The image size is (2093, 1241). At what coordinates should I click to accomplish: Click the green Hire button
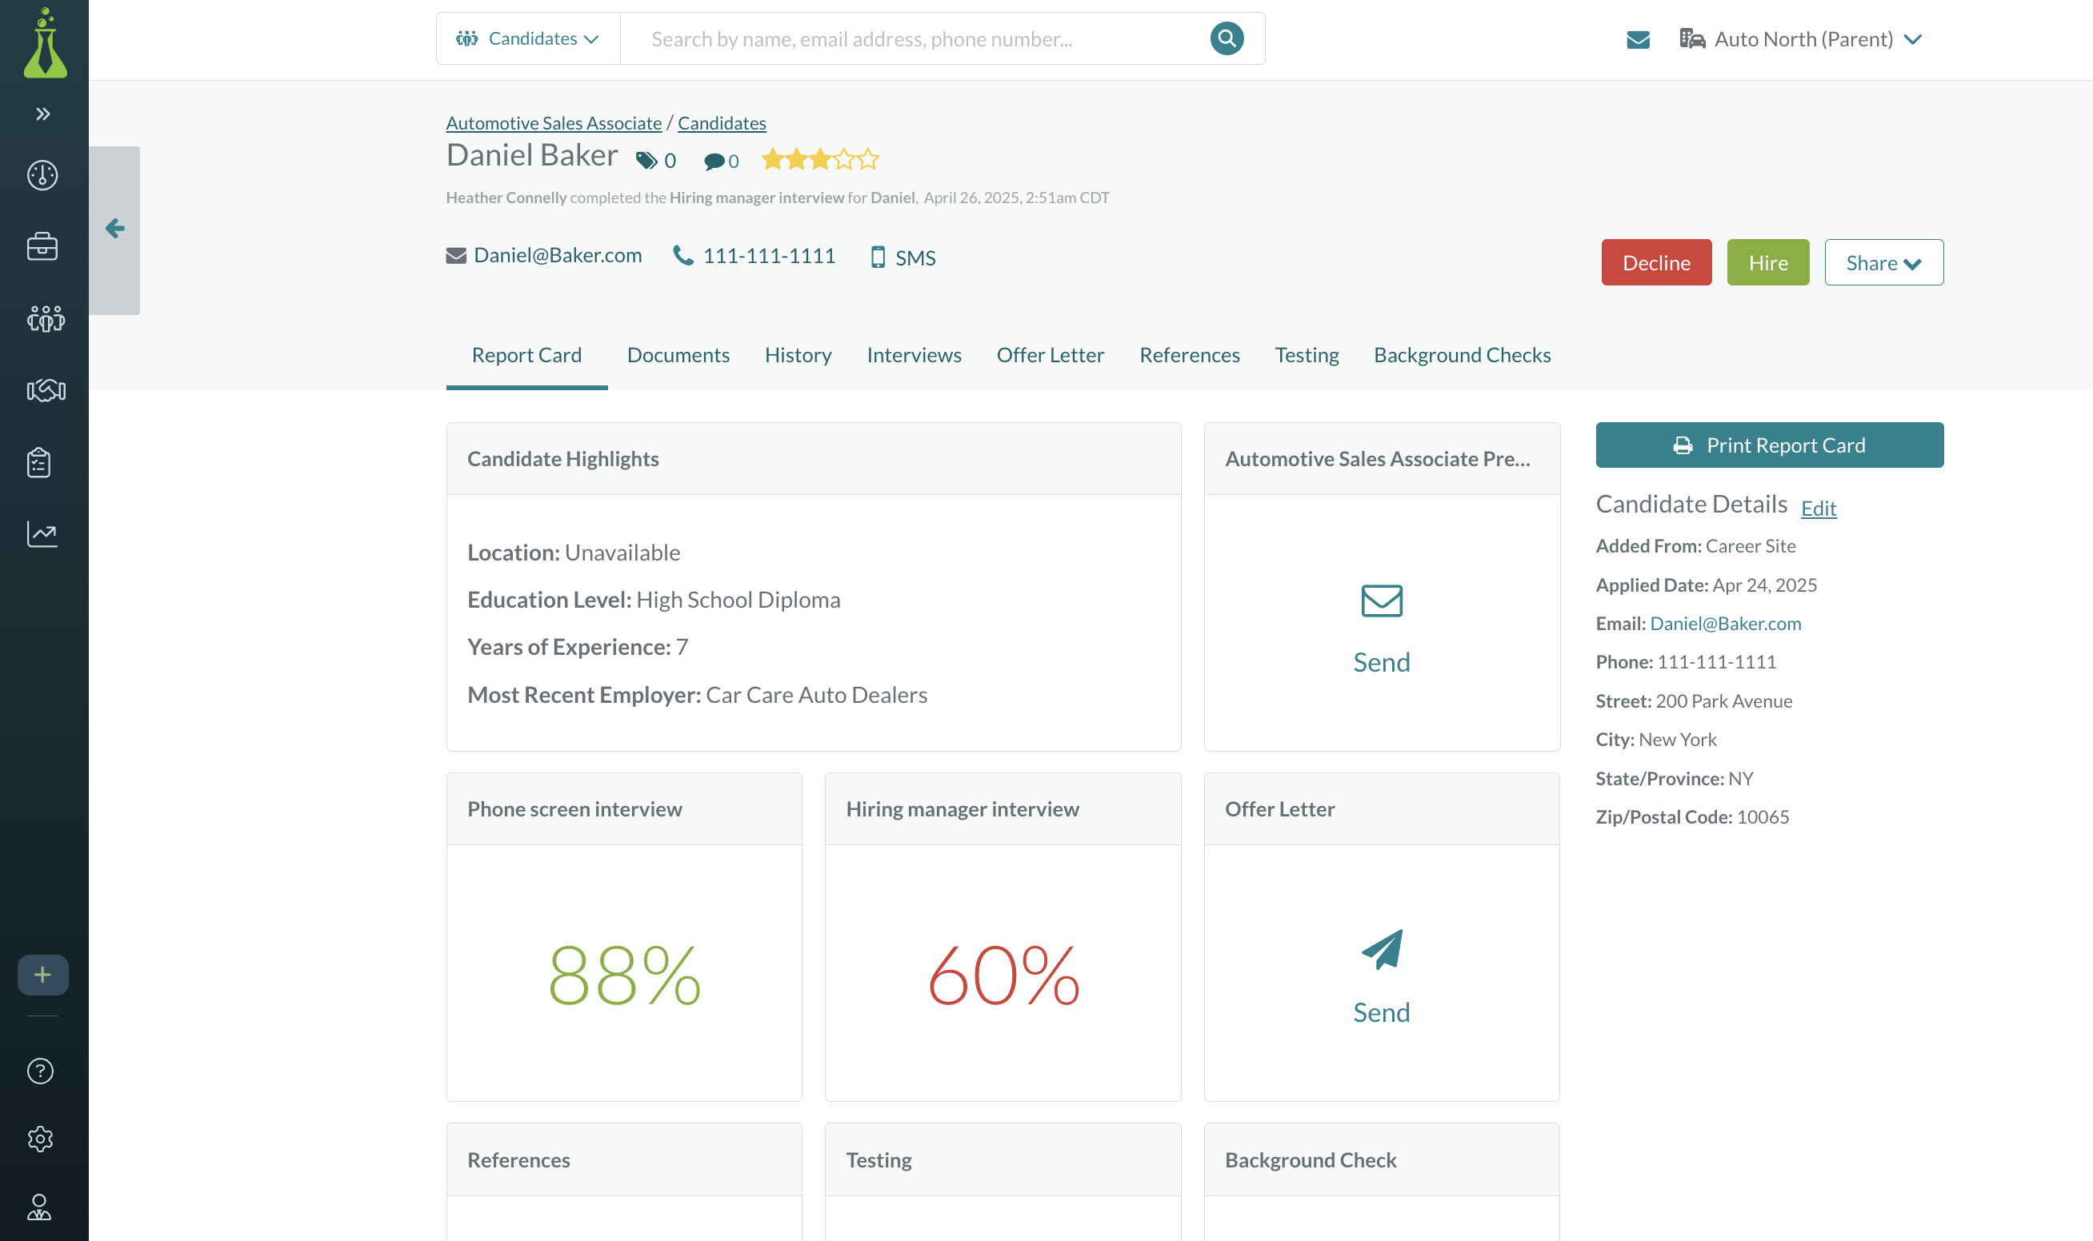point(1767,262)
